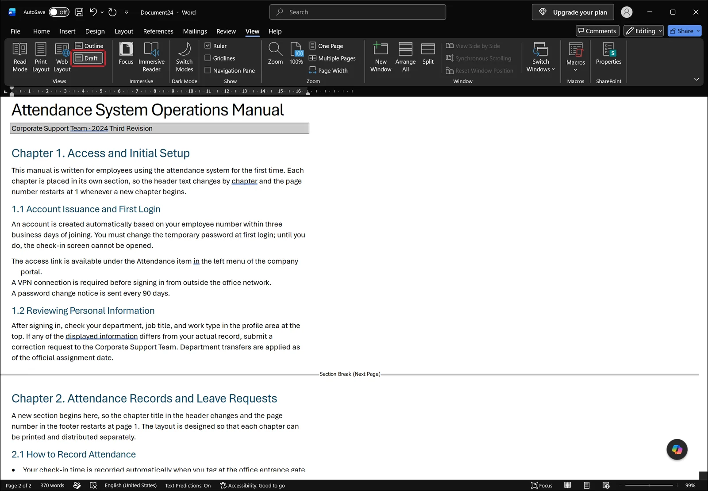Open the Layout tab
Image resolution: width=708 pixels, height=491 pixels.
(x=124, y=31)
